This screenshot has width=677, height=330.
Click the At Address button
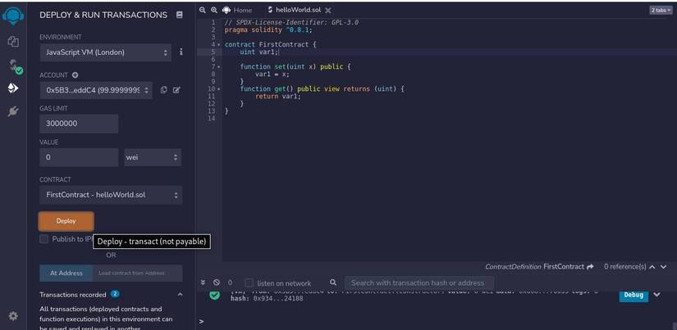(x=66, y=273)
